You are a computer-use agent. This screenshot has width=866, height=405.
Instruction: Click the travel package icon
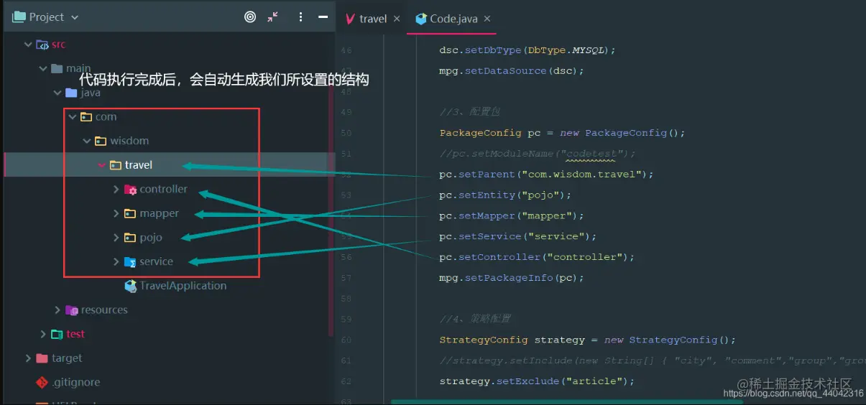pyautogui.click(x=115, y=166)
